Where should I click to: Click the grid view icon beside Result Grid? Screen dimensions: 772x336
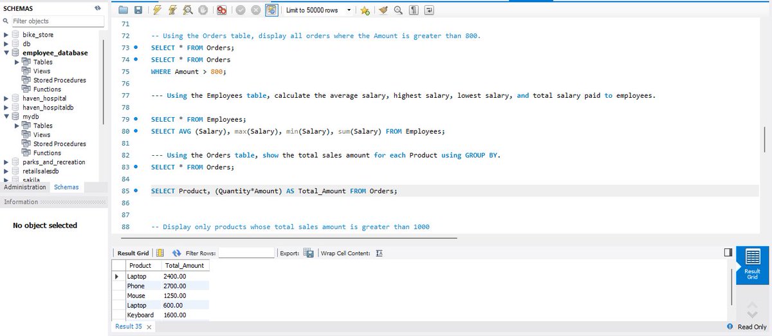160,253
